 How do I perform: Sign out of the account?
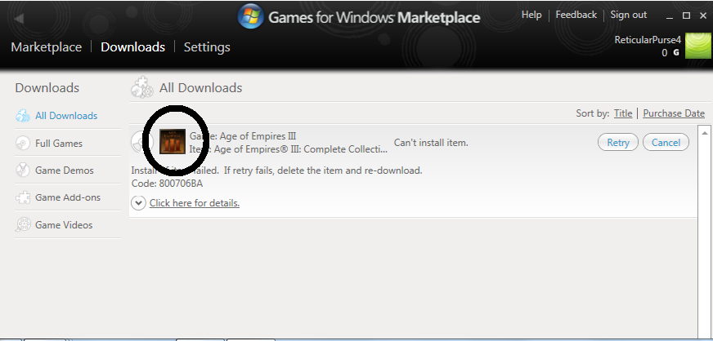click(x=628, y=15)
